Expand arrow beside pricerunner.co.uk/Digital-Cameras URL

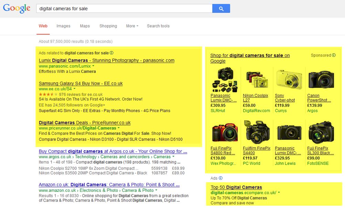(119, 128)
